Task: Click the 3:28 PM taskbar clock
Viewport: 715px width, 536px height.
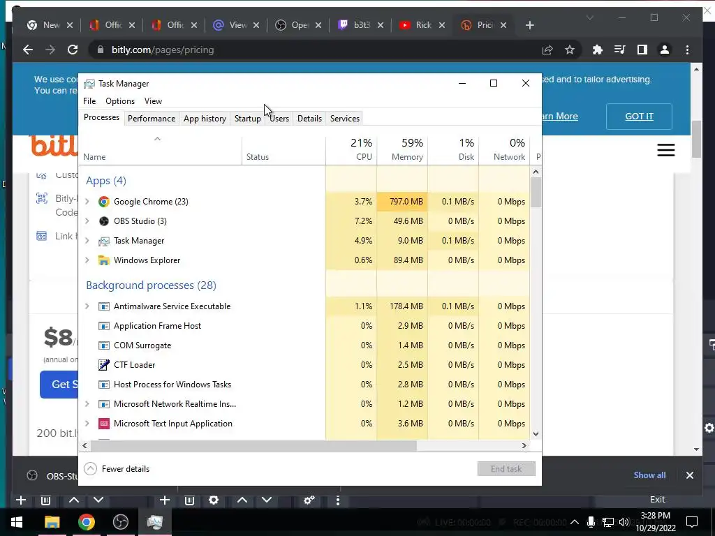Action: [655, 522]
